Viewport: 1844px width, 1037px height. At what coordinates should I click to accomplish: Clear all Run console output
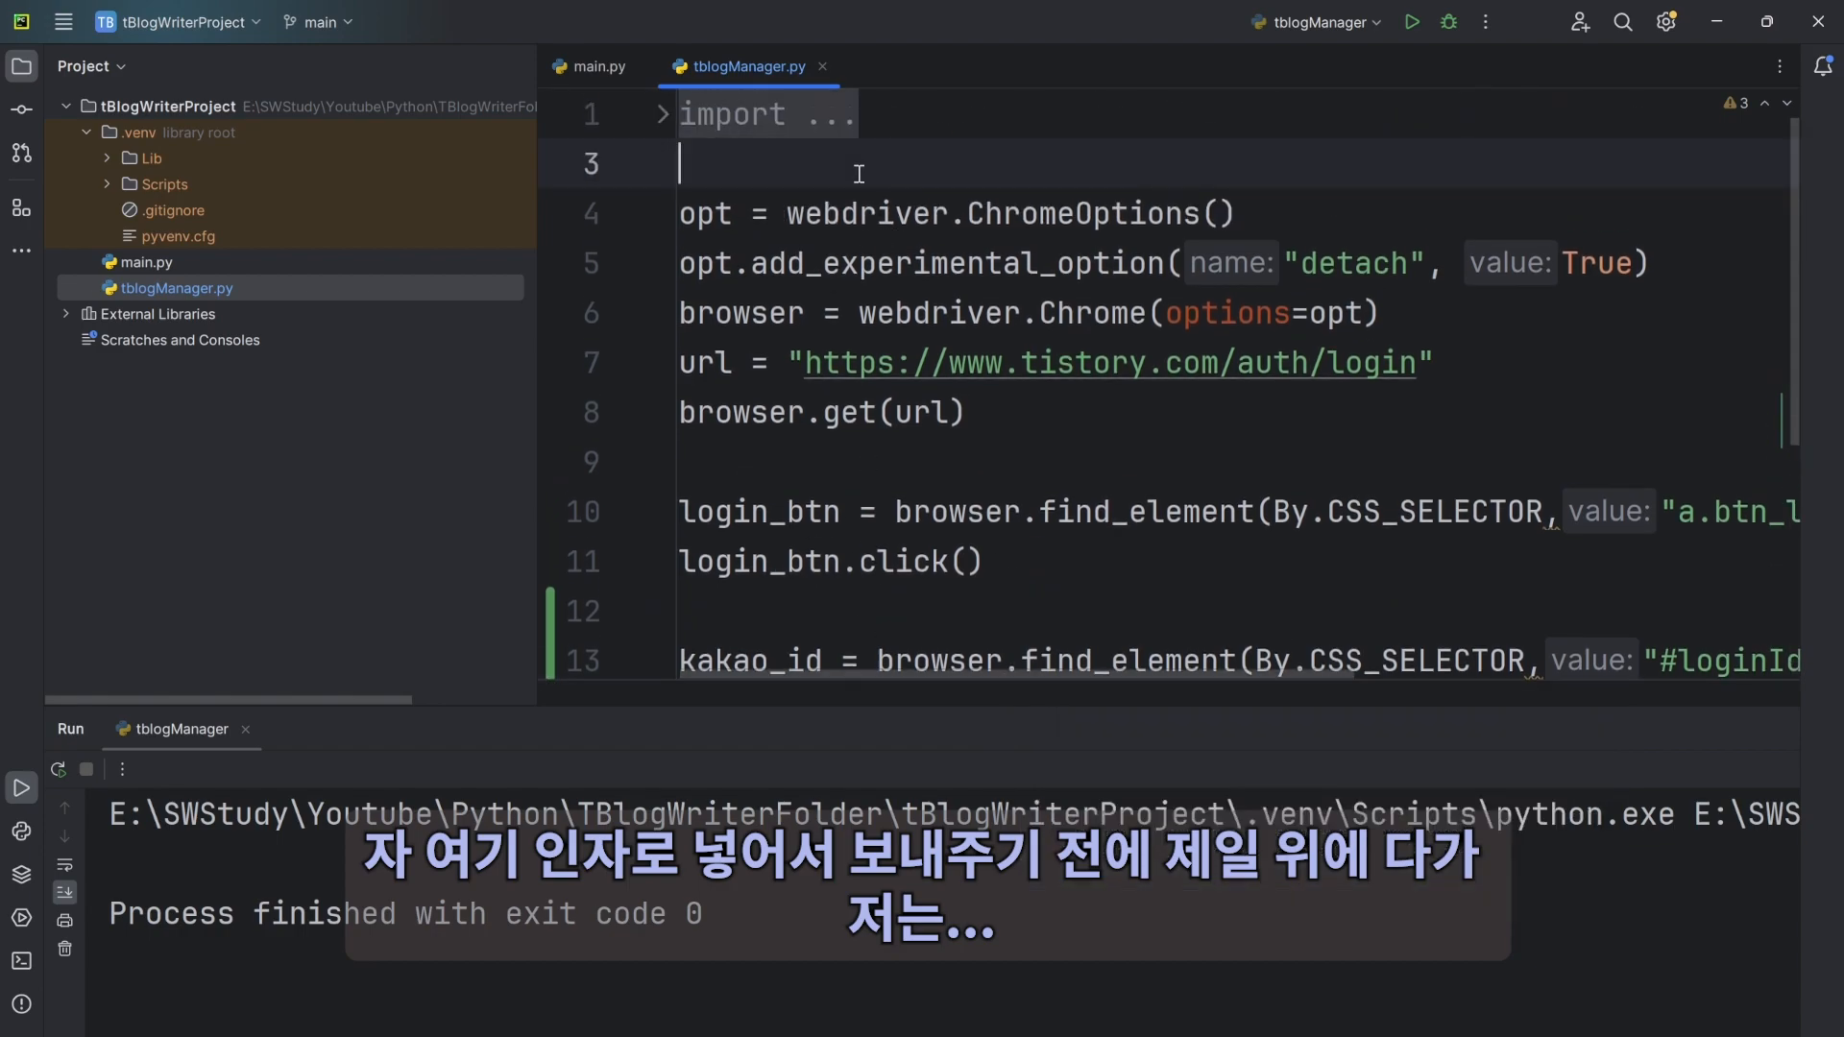pyautogui.click(x=64, y=949)
